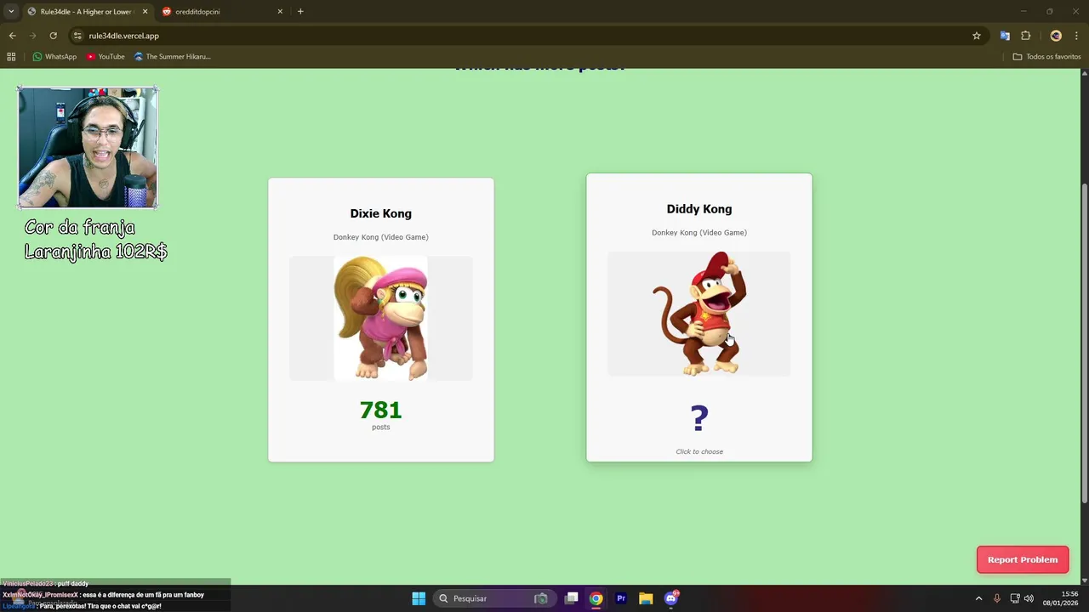Click 'Donkey Kong (Video Game)' under Dixie Kong

[381, 237]
